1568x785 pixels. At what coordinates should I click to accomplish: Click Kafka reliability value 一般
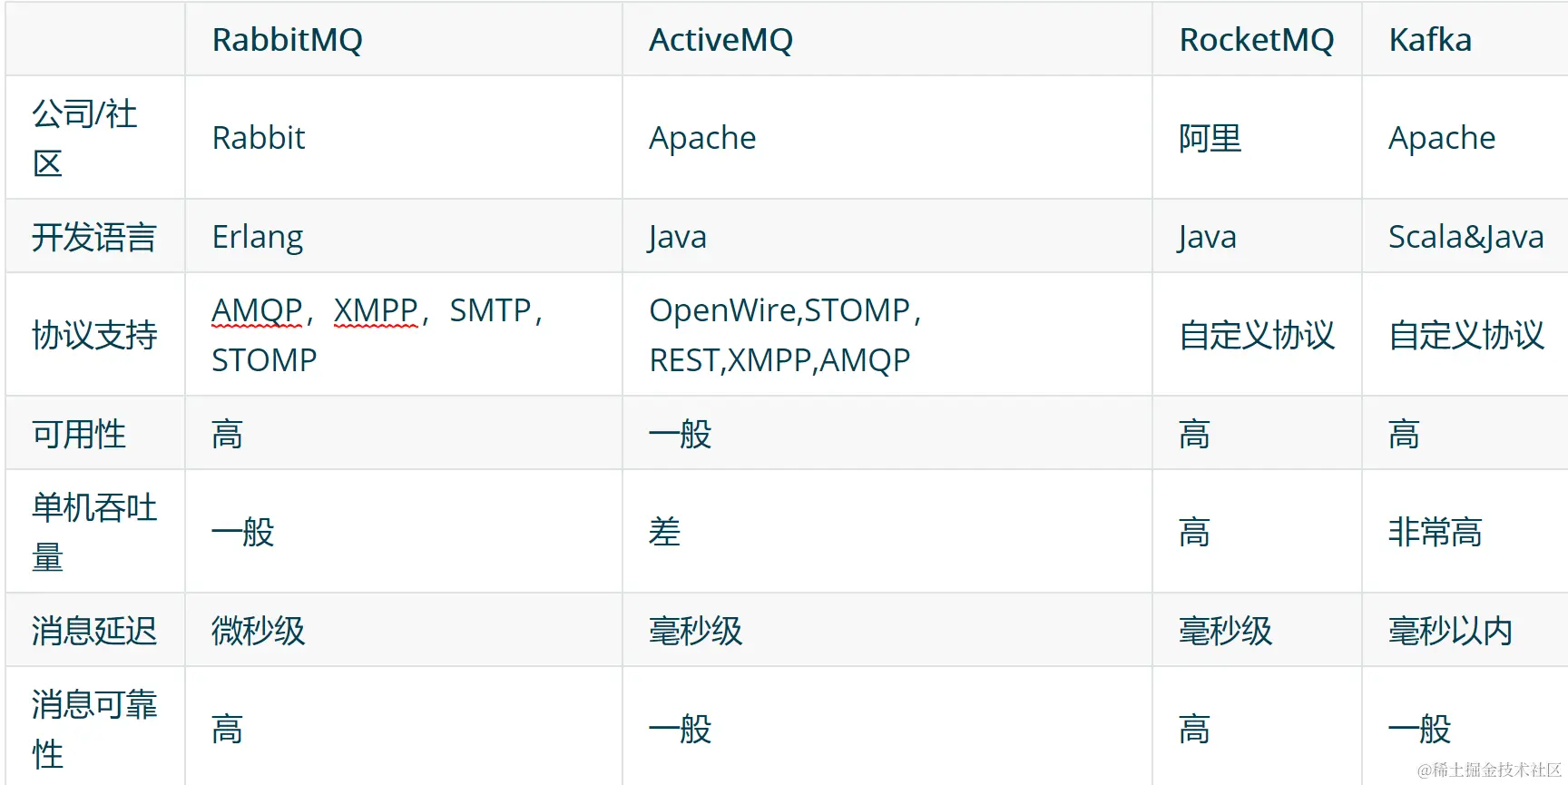click(1420, 729)
